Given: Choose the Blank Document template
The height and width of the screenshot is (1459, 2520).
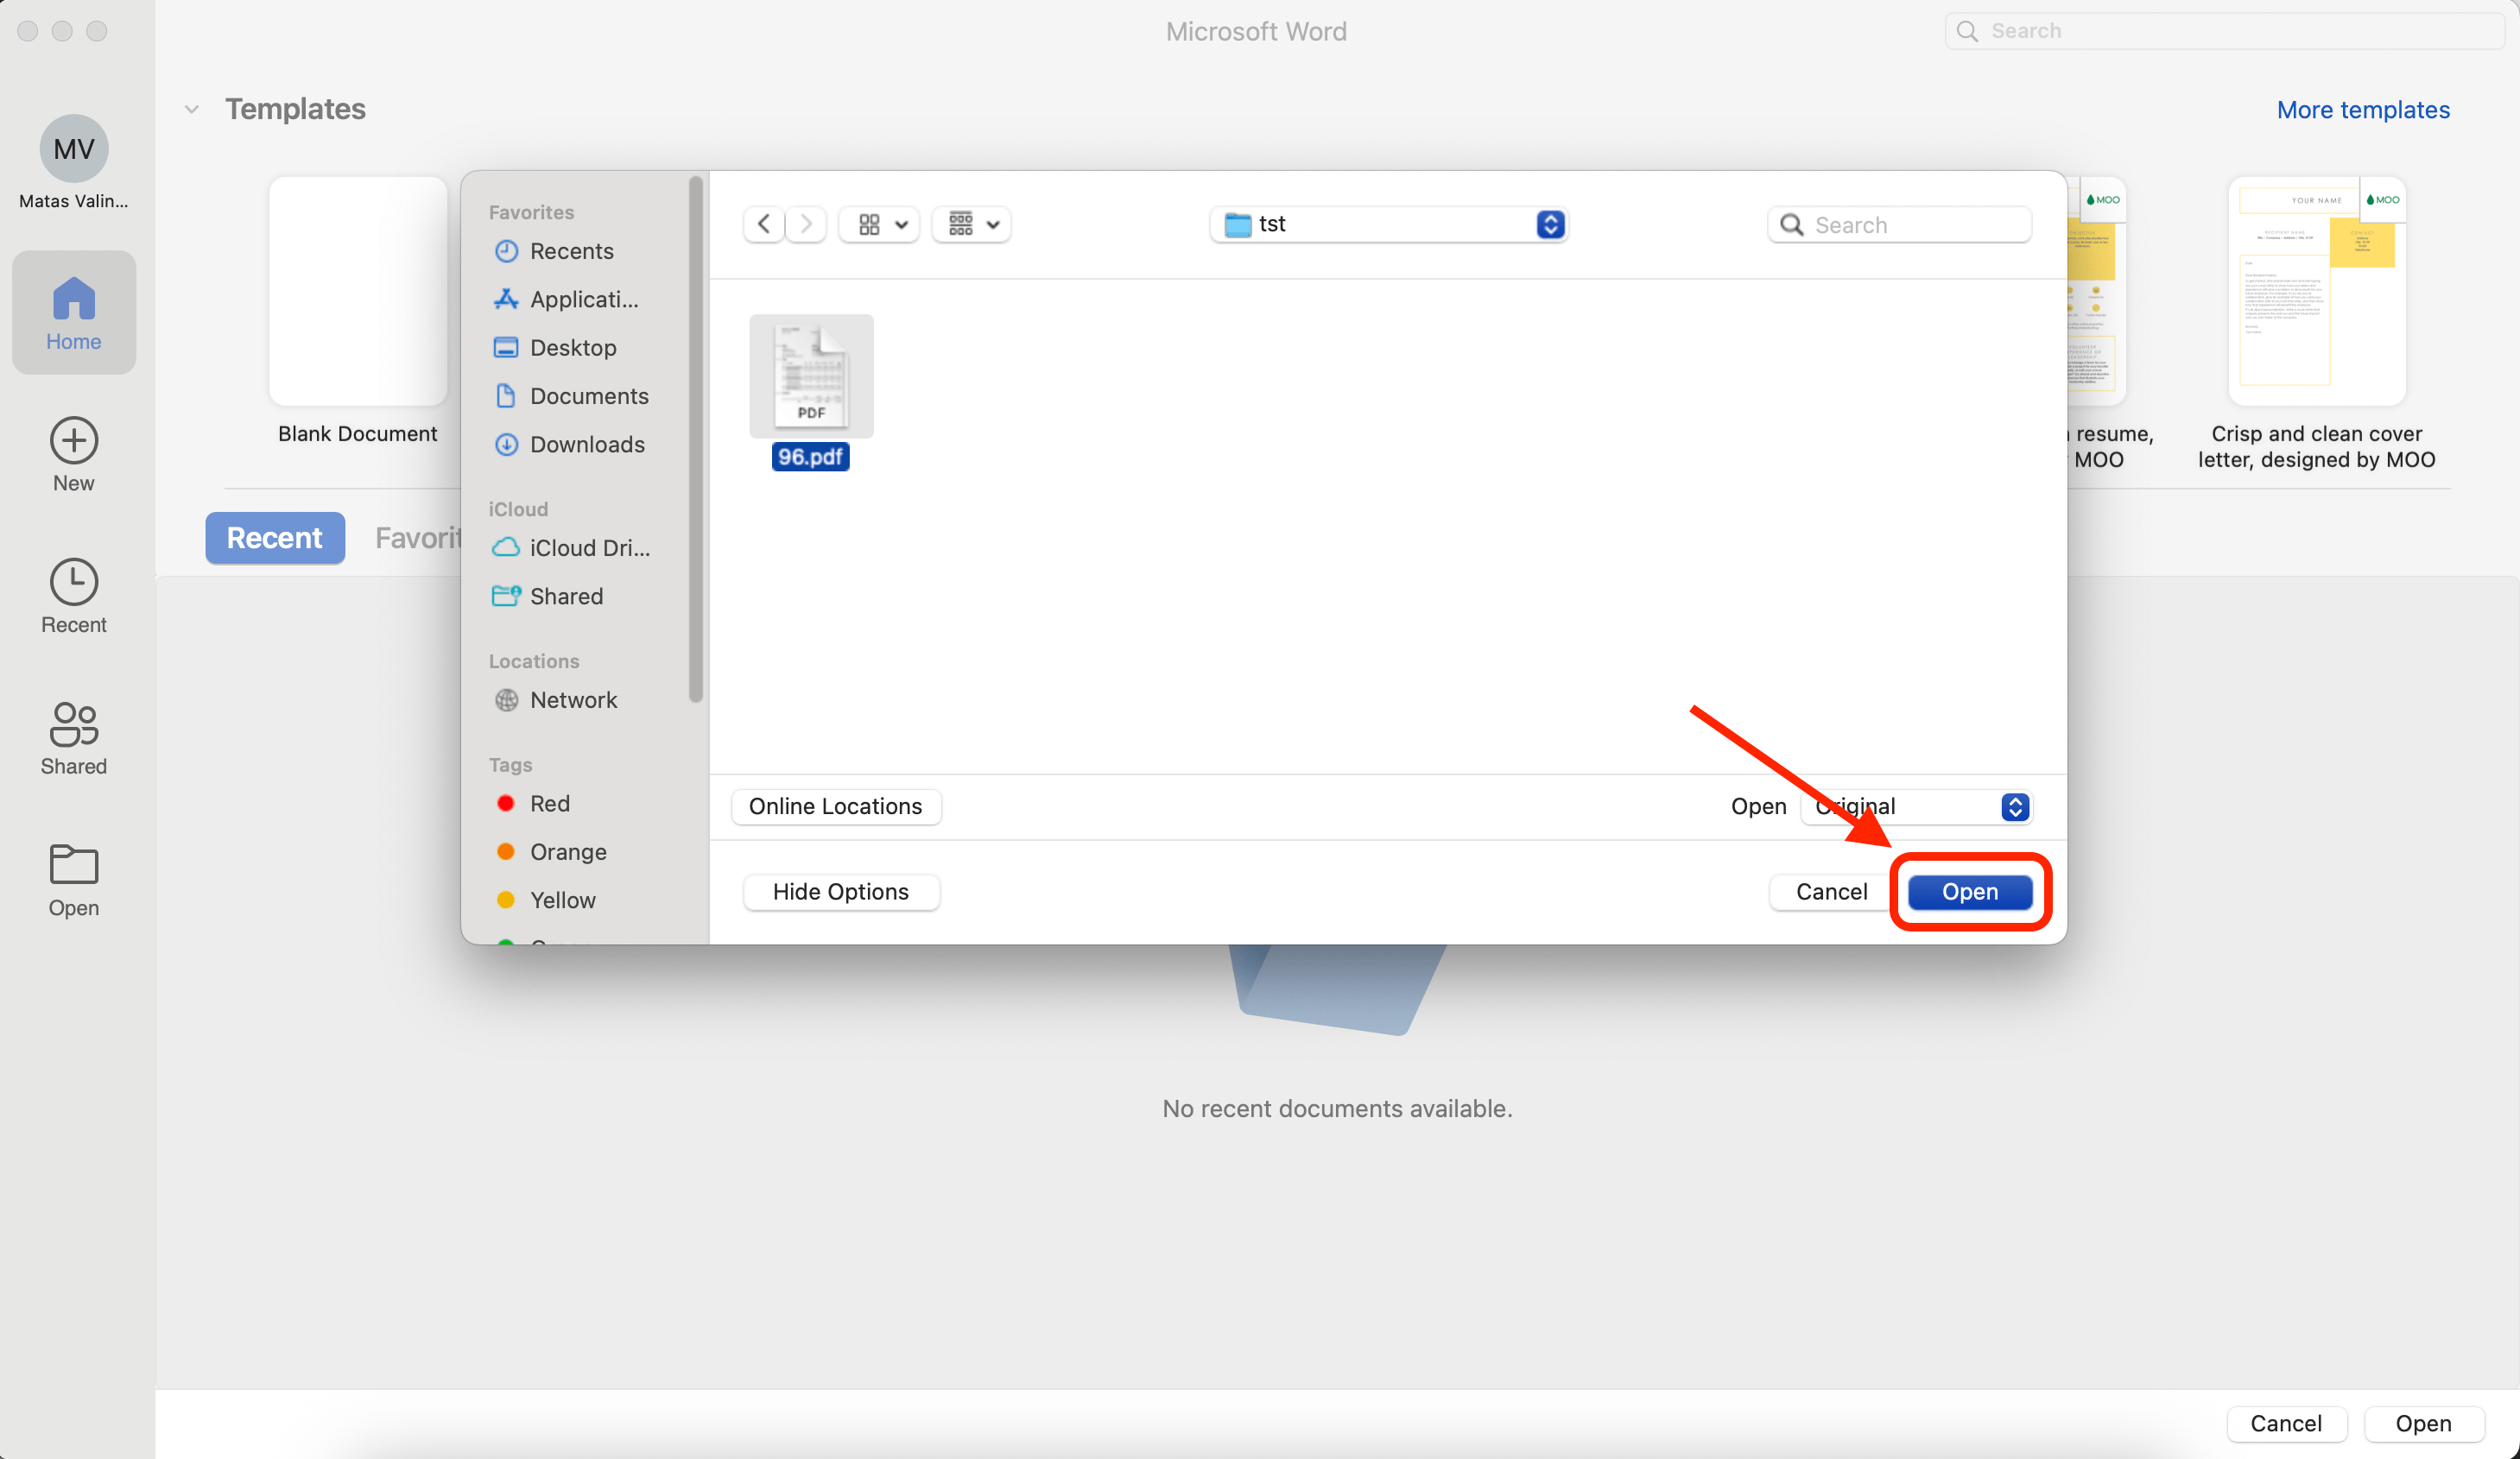Looking at the screenshot, I should [x=357, y=292].
